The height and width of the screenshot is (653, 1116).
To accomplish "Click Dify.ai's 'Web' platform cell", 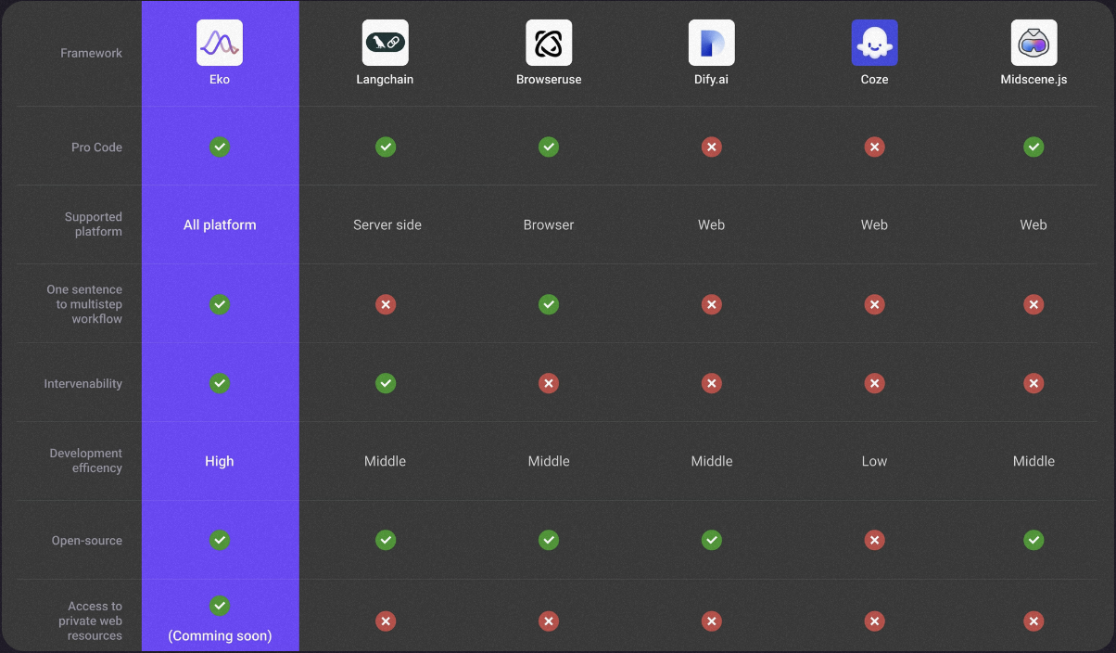I will pos(712,224).
